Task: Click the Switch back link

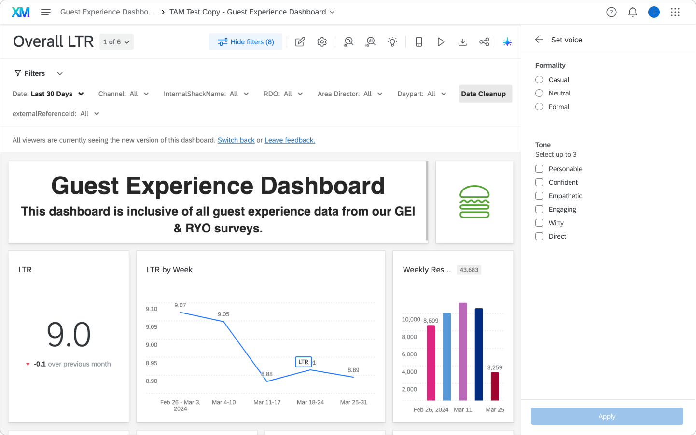Action: pyautogui.click(x=236, y=140)
